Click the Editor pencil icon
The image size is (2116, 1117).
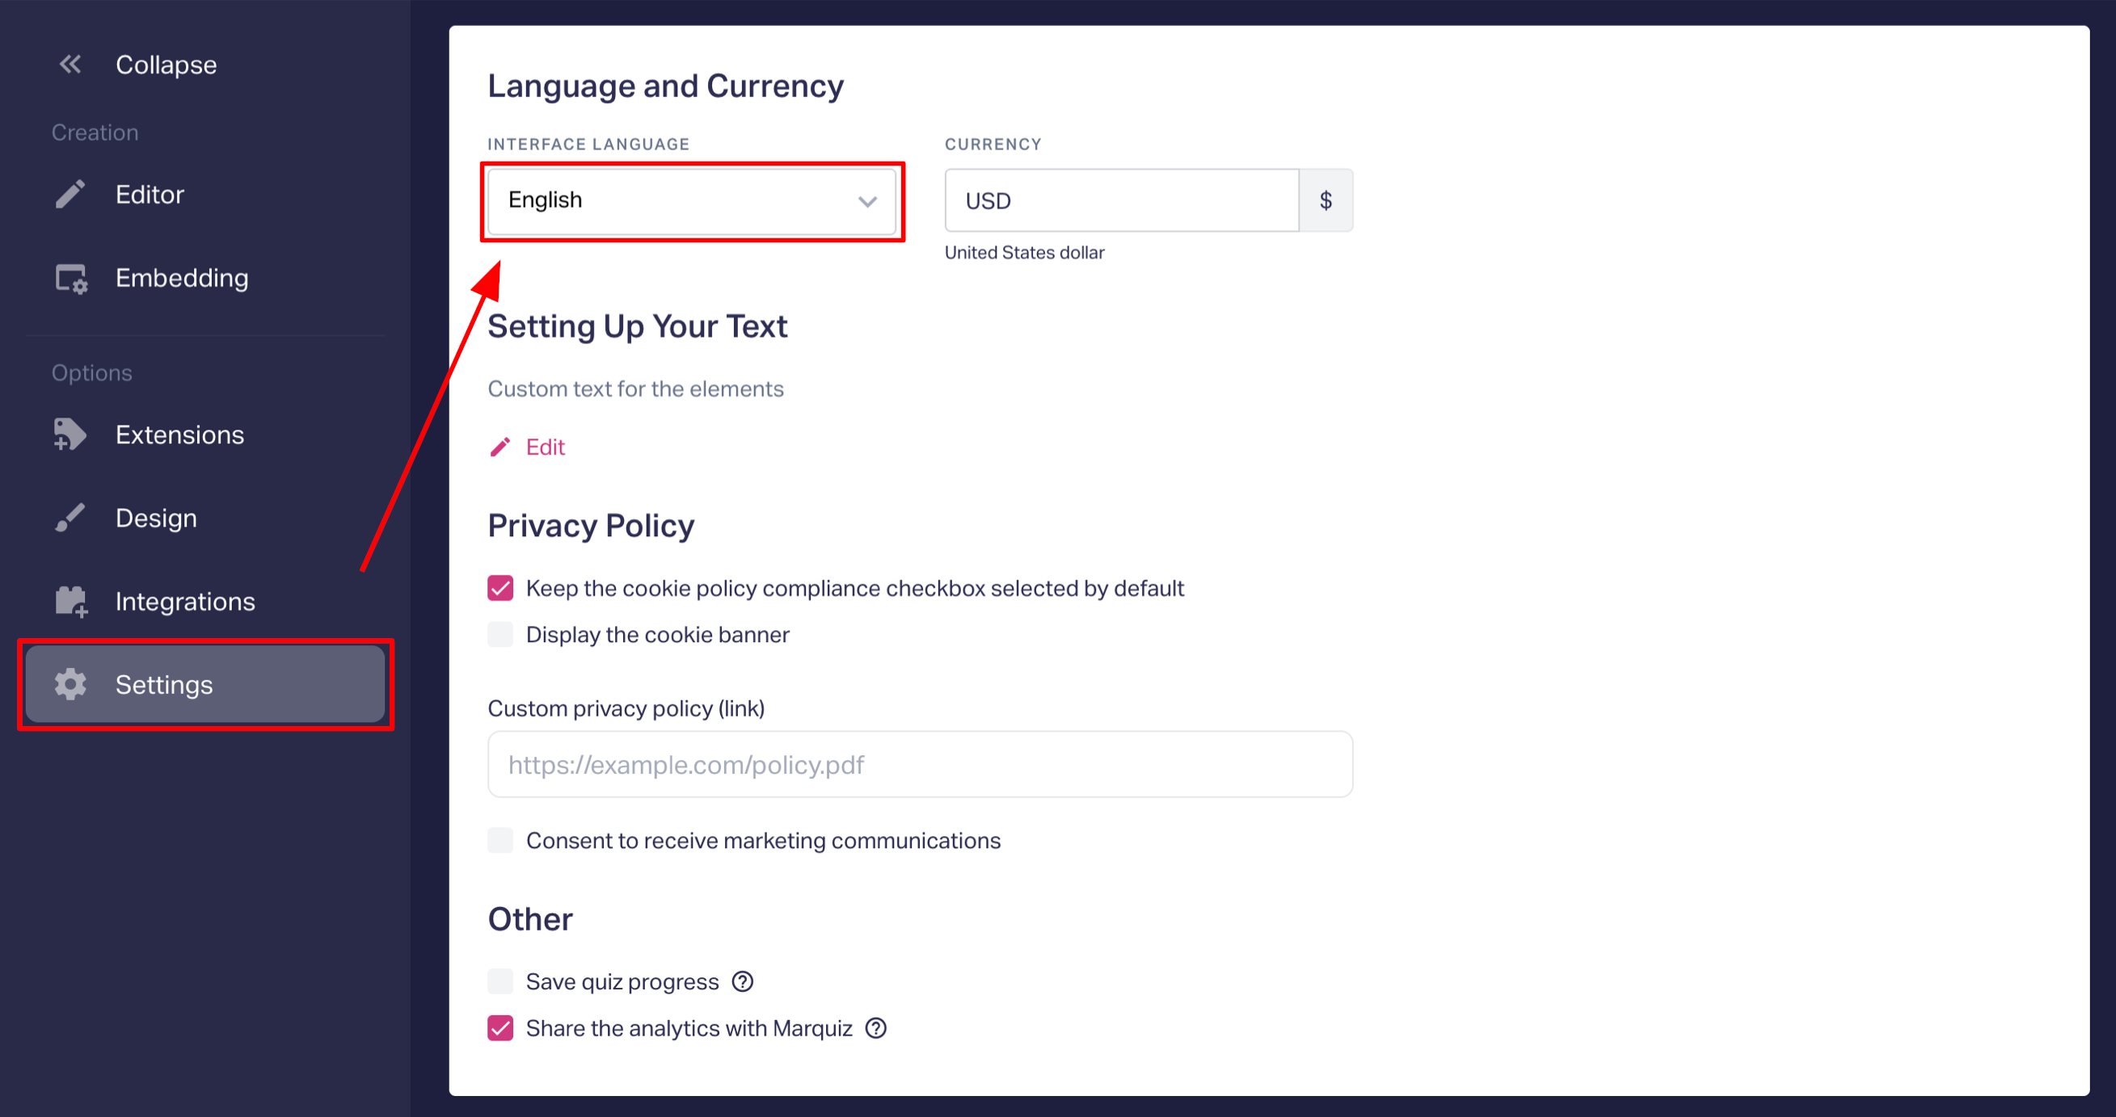point(70,195)
